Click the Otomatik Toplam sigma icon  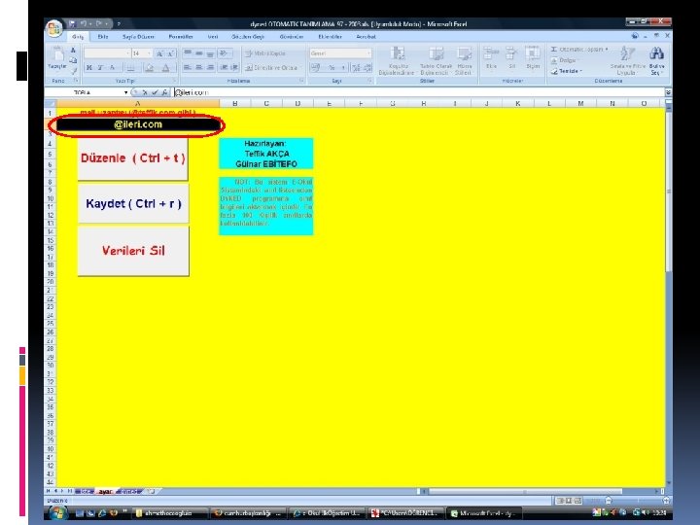553,50
